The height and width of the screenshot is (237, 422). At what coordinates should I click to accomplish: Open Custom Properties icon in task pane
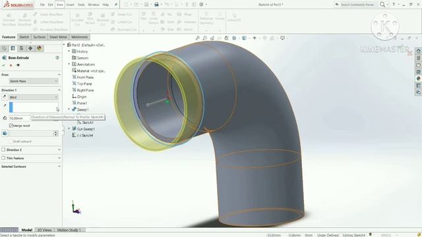click(418, 86)
